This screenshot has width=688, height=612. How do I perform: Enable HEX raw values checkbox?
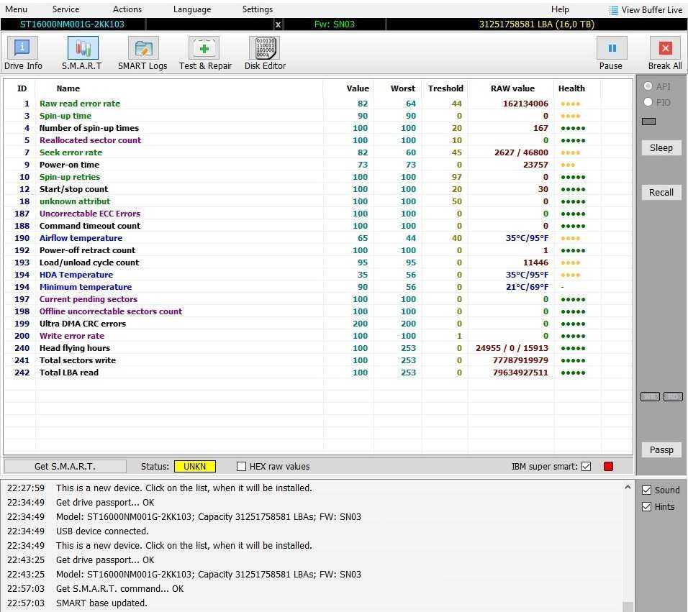tap(241, 467)
